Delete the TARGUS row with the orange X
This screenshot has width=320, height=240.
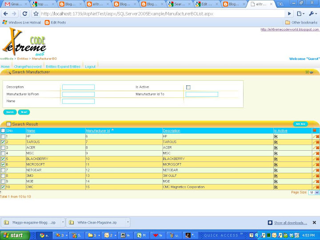click(317, 142)
